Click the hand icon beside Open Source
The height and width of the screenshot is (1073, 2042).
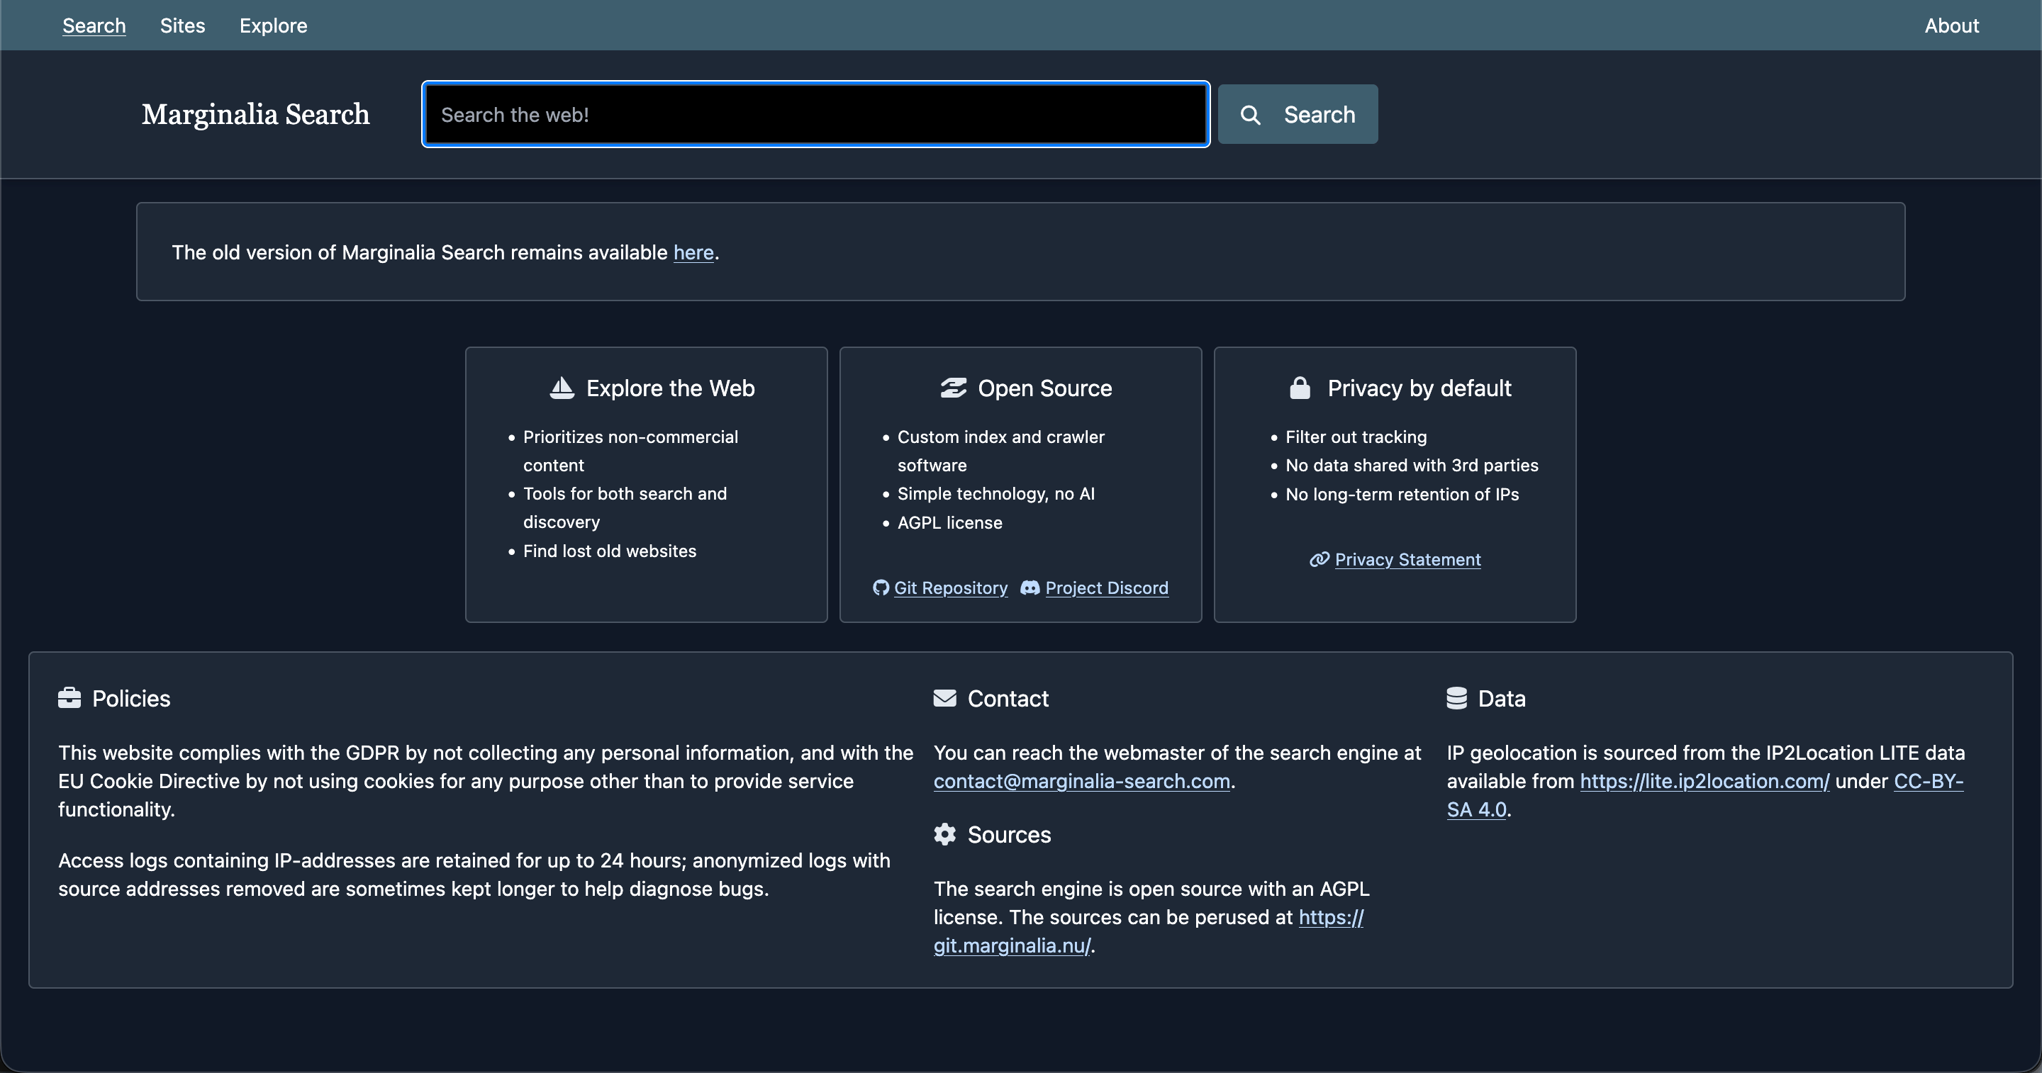(953, 388)
